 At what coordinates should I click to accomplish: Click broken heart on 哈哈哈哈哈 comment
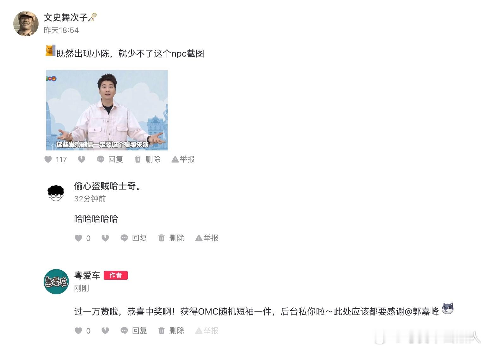point(105,238)
